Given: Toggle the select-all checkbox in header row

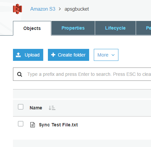Looking at the screenshot, I should click(x=21, y=107).
